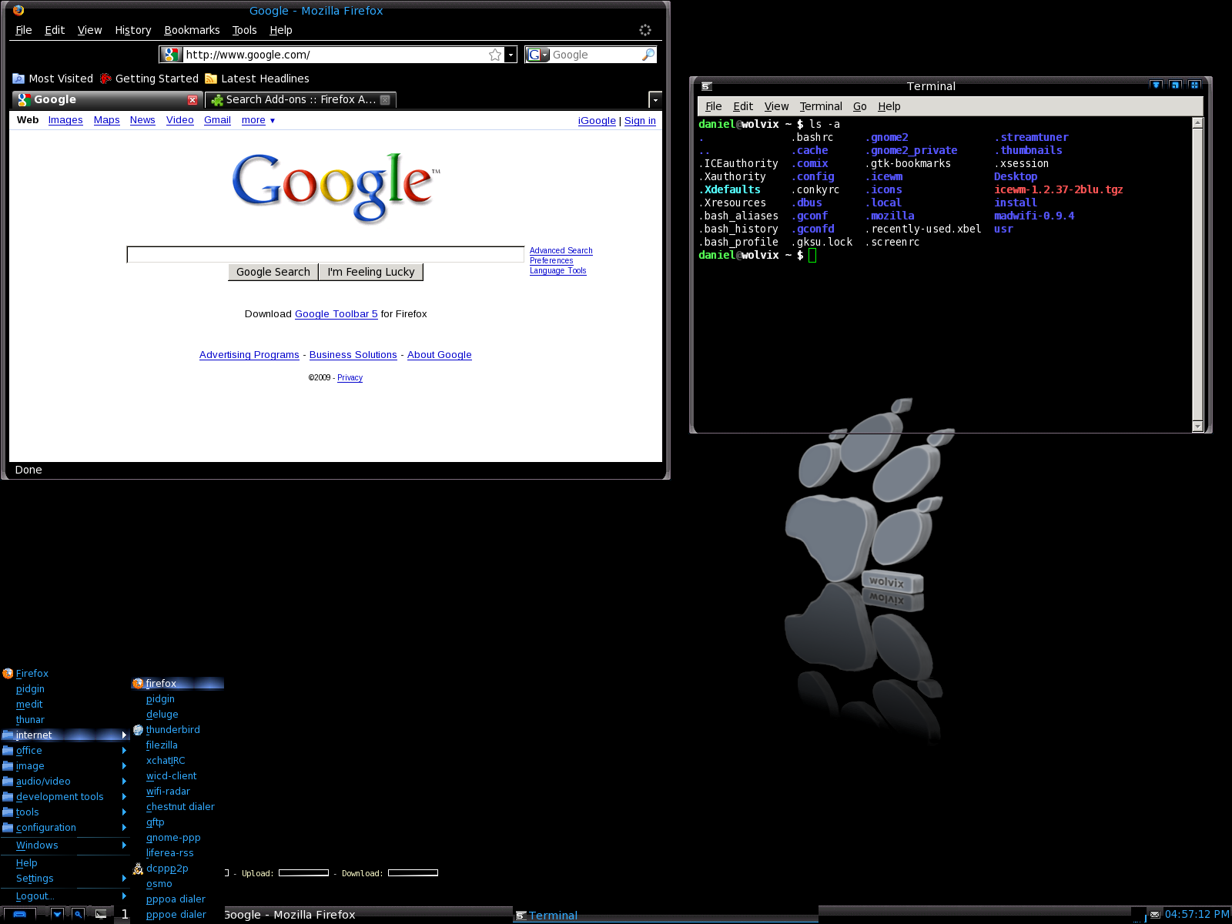Screen dimensions: 1232x924
Task: Expand the internet submenu arrow
Action: click(x=124, y=735)
